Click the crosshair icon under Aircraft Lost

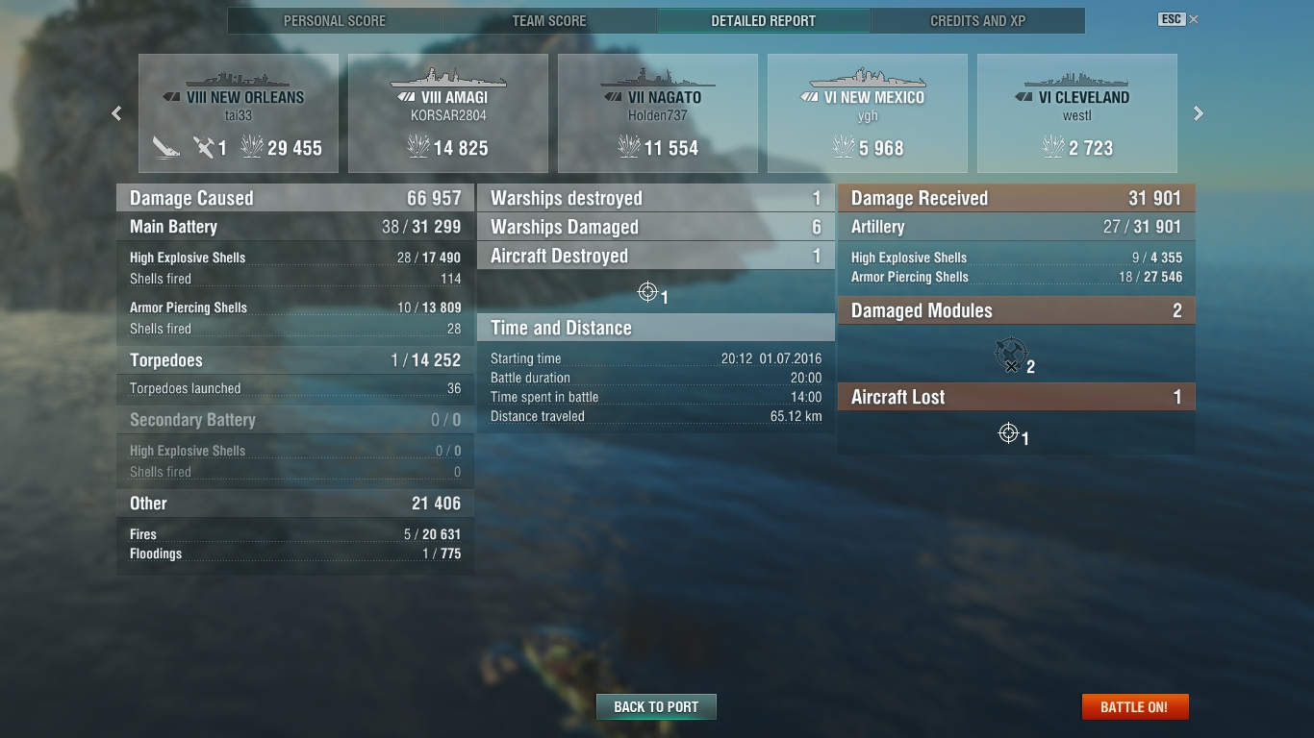click(x=1008, y=433)
